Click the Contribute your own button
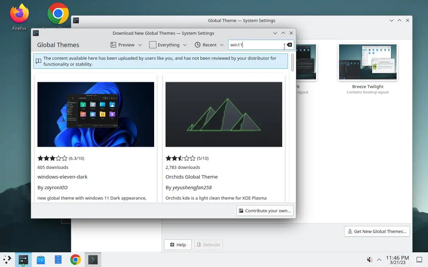The height and width of the screenshot is (267, 428). tap(265, 211)
